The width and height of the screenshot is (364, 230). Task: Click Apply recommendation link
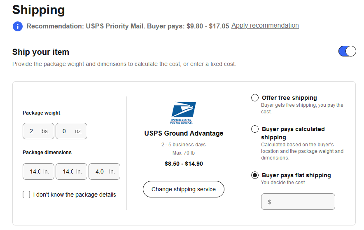point(265,25)
